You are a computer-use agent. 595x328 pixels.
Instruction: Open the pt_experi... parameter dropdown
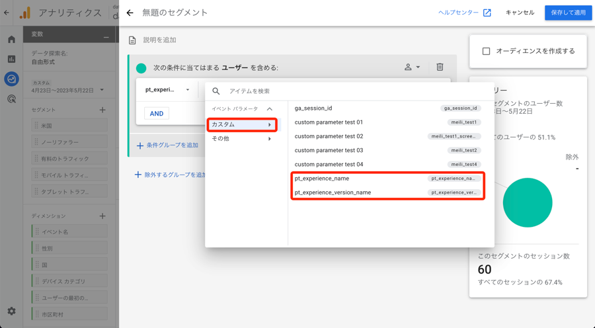167,90
